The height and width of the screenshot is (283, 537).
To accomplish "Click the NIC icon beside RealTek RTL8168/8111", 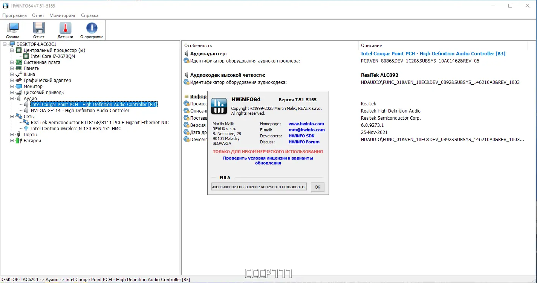I will click(26, 123).
